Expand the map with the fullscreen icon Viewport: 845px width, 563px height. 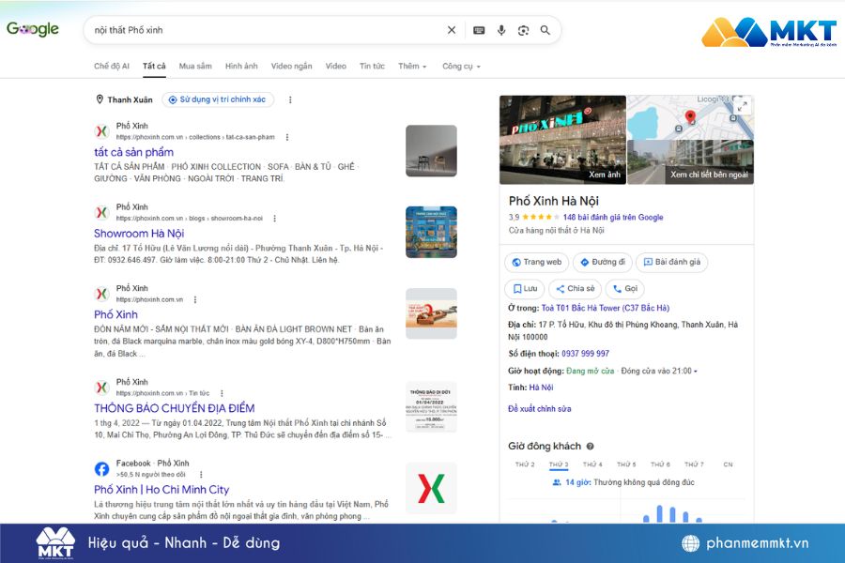click(x=743, y=106)
